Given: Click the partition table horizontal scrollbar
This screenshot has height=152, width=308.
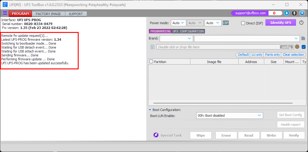Looking at the screenshot, I should (223, 103).
